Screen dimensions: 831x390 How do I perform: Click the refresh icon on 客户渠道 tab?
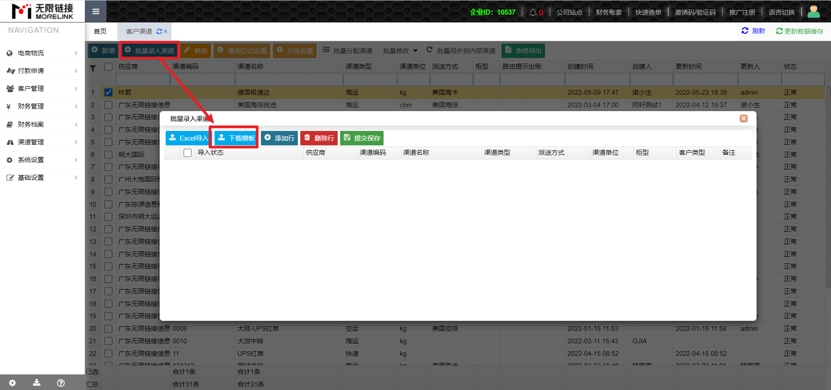(159, 32)
